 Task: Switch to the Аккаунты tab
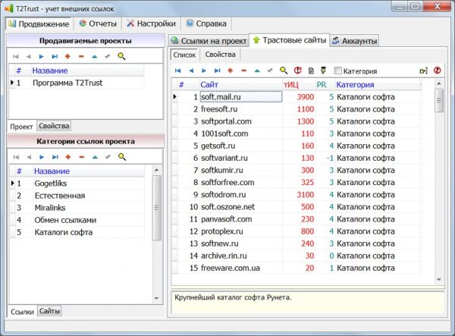(x=353, y=40)
